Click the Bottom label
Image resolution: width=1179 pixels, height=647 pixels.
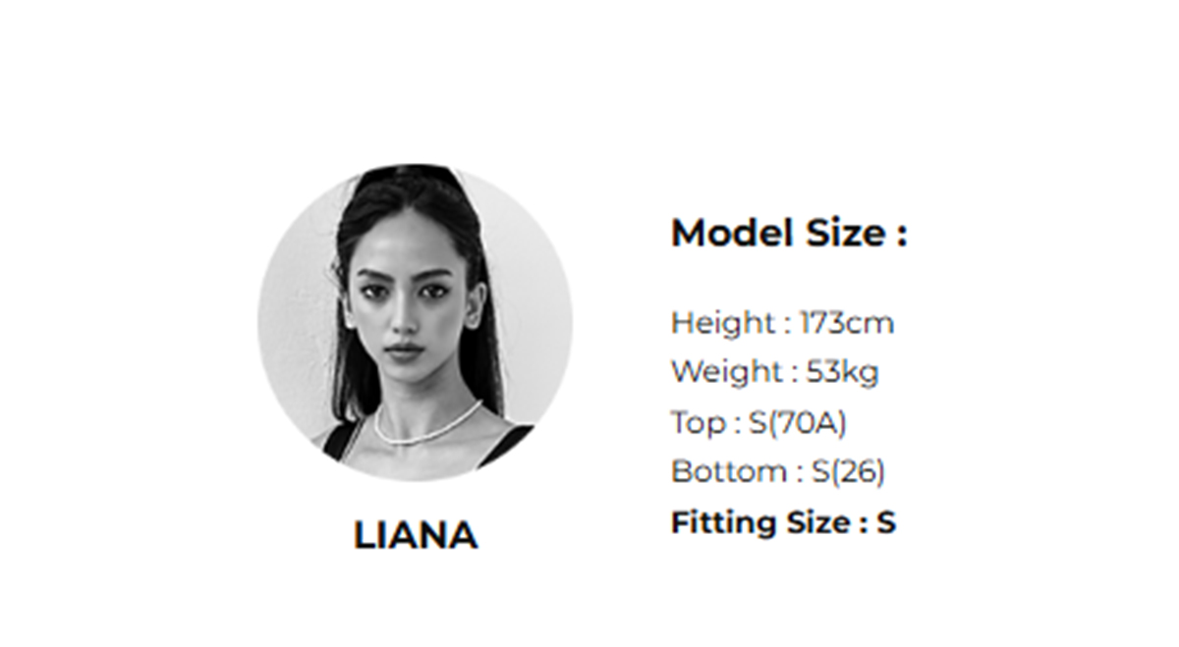(728, 472)
